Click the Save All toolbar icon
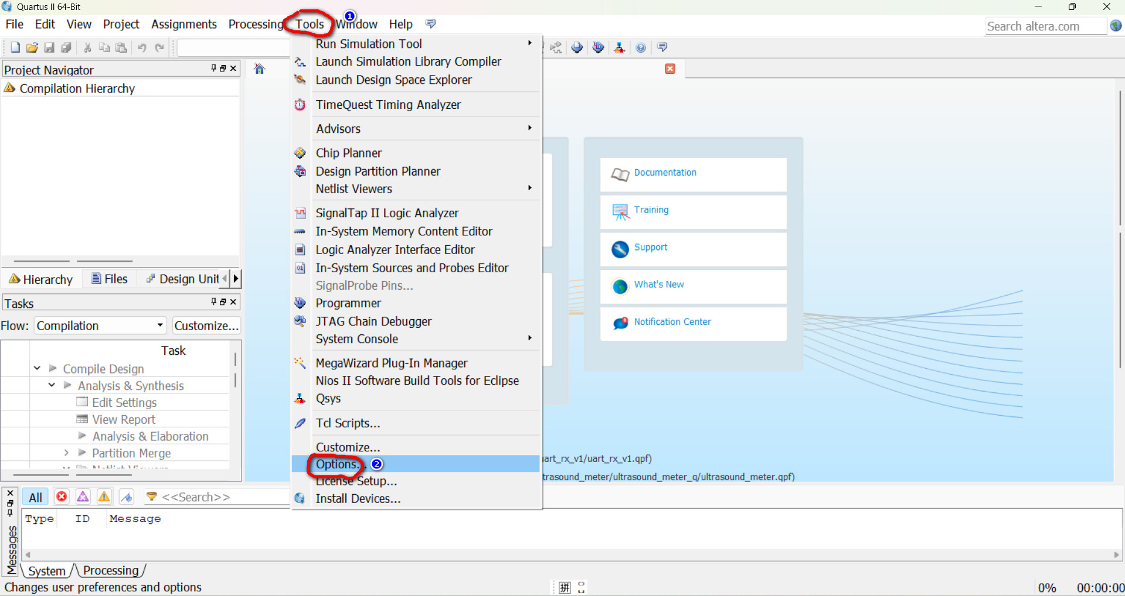 click(x=66, y=47)
